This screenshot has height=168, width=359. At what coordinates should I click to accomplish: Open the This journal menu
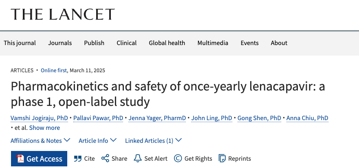[x=20, y=43]
